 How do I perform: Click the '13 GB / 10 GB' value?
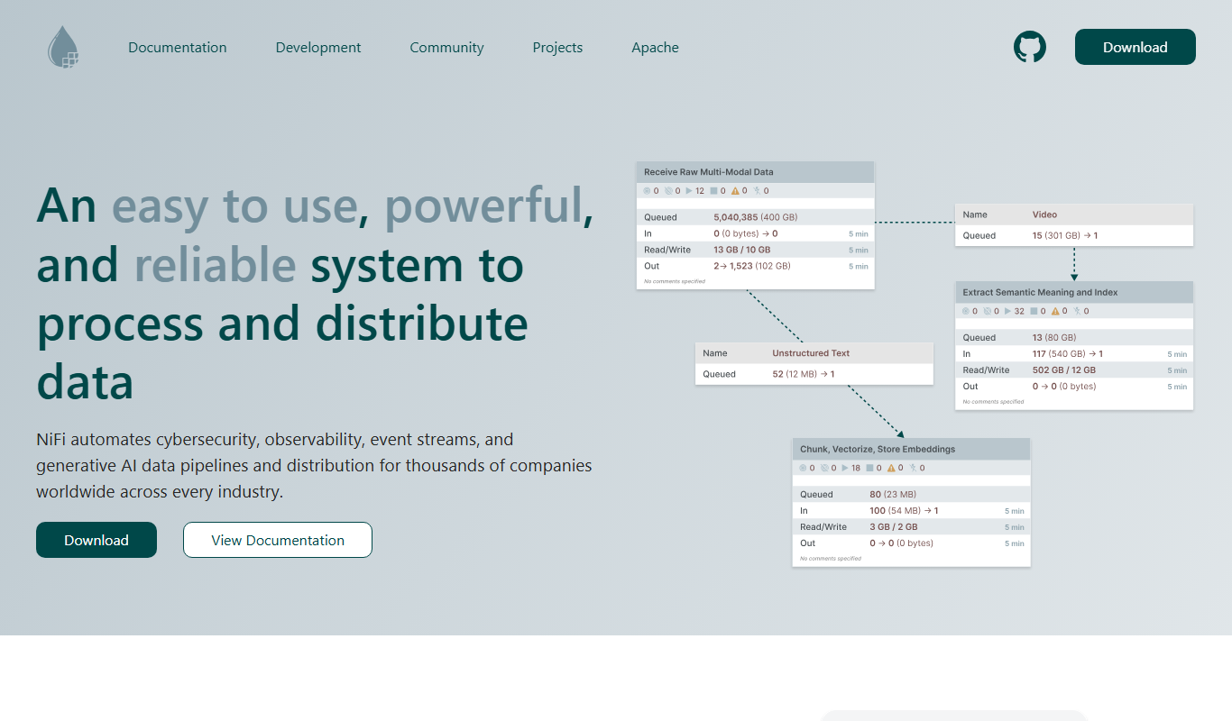[742, 250]
